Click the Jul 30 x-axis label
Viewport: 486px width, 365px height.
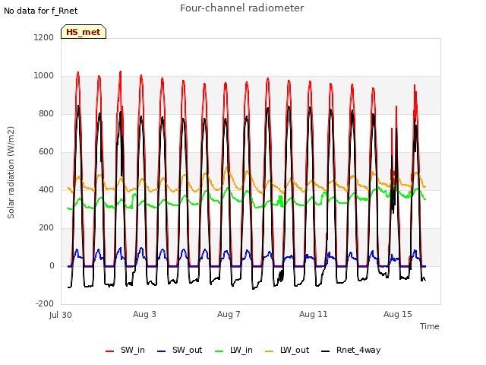point(61,315)
